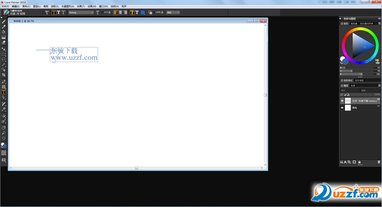Open the 编辑(E) menu
The height and width of the screenshot is (207, 382).
(x=16, y=6)
